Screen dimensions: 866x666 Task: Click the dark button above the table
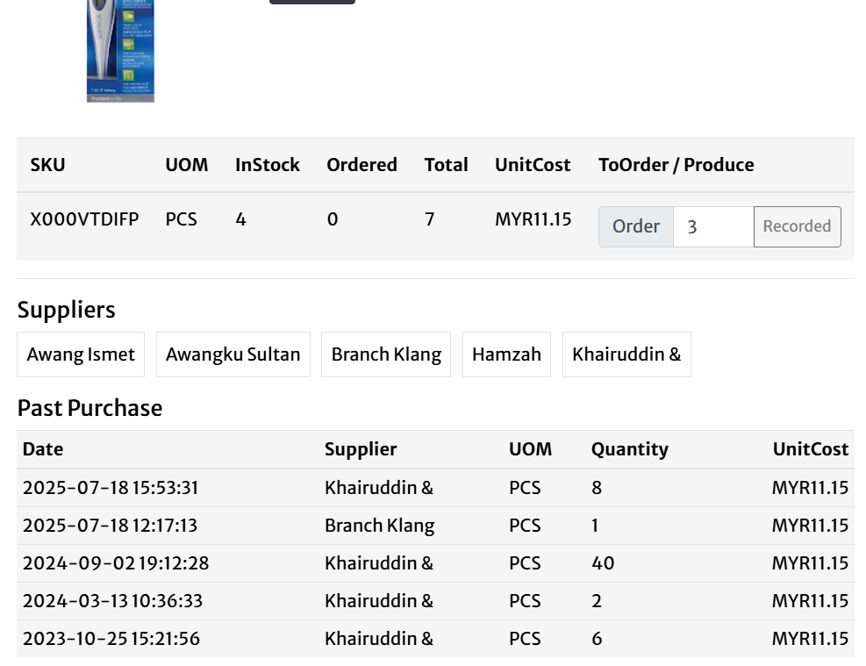[x=311, y=2]
